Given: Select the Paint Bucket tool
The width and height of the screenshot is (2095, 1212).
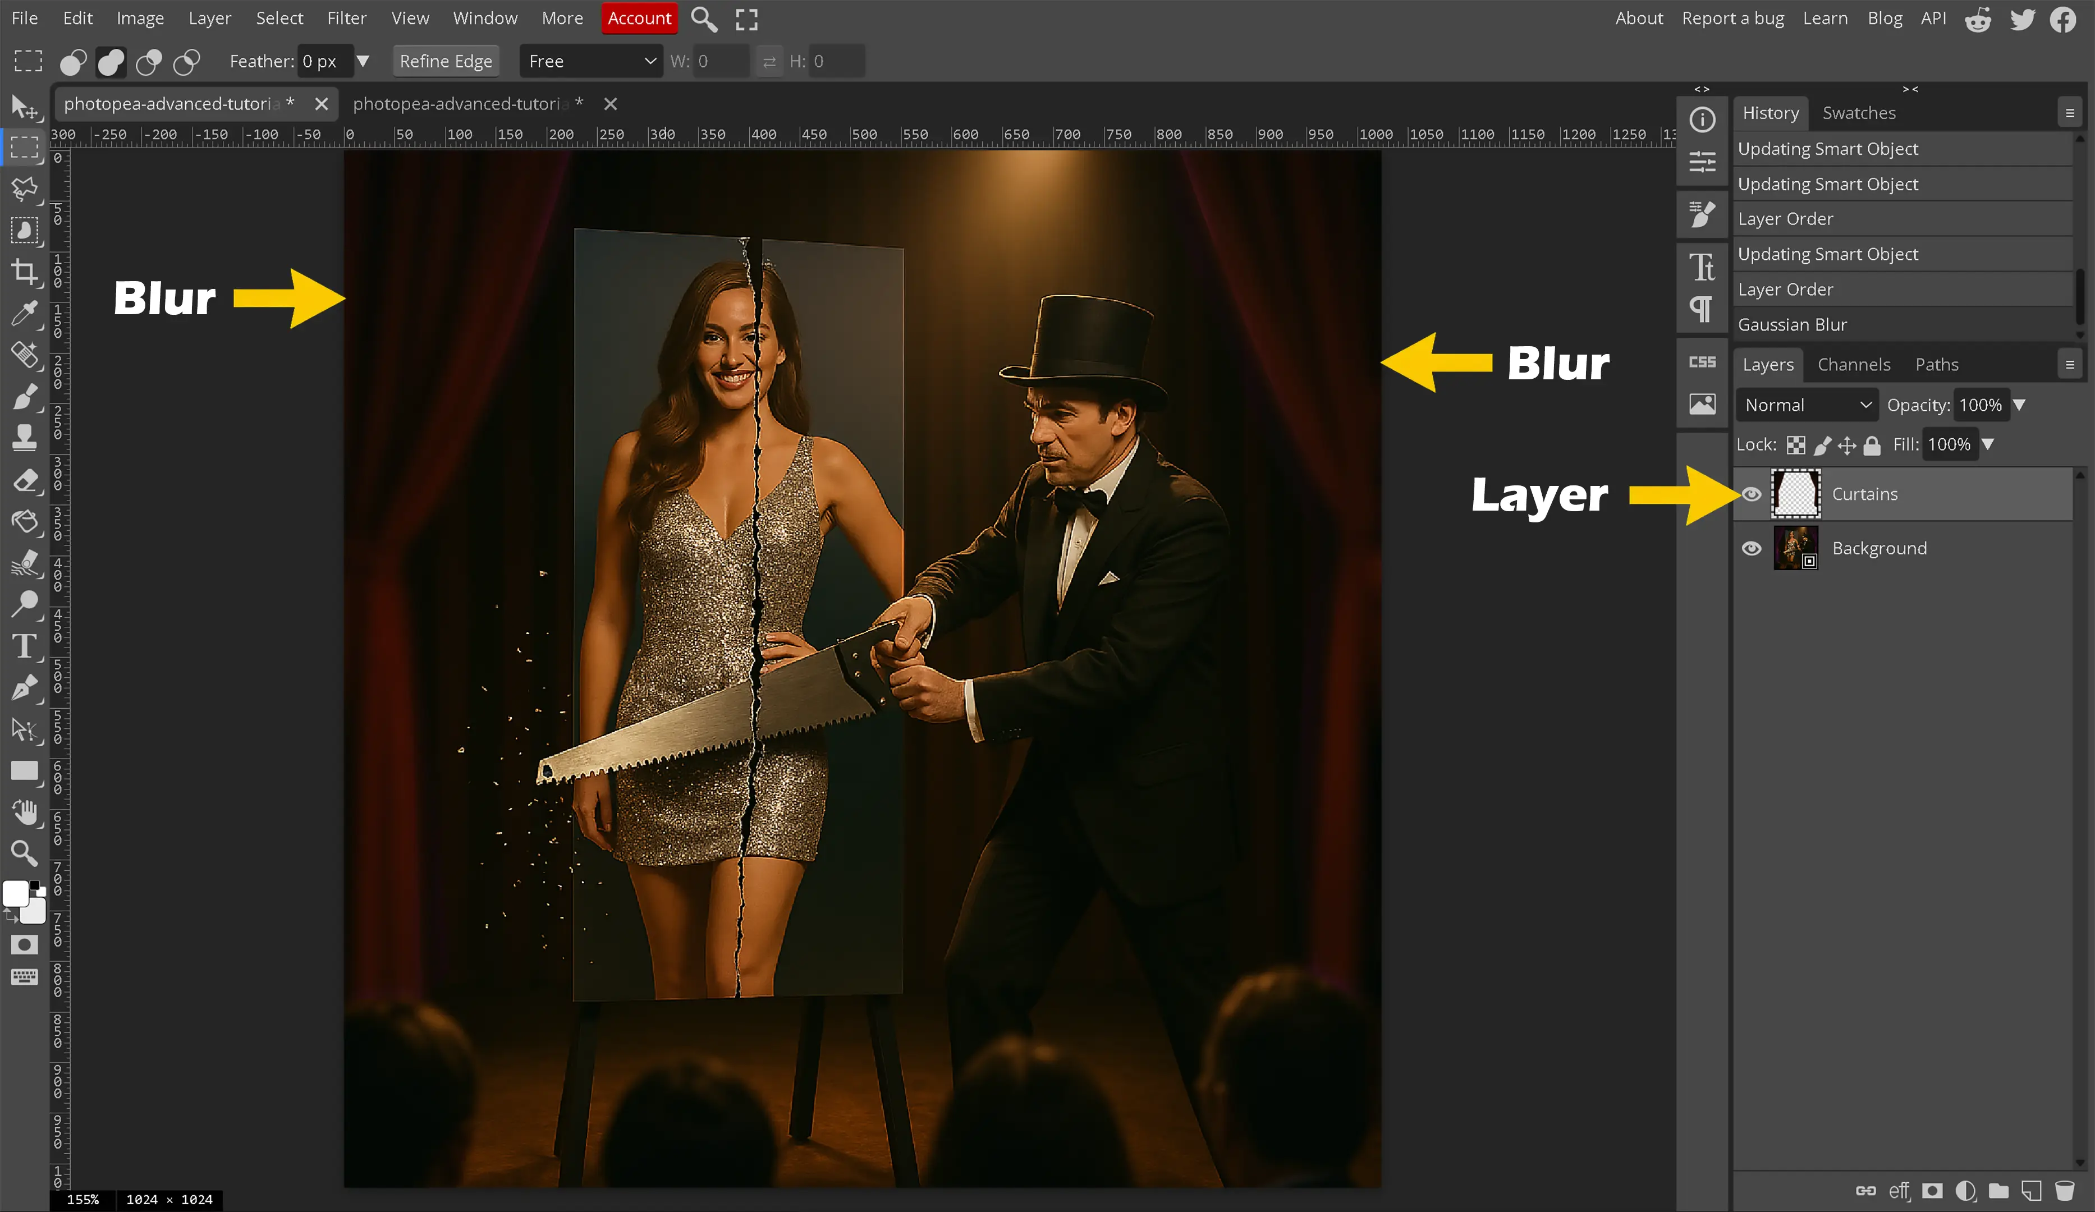Looking at the screenshot, I should pos(24,521).
